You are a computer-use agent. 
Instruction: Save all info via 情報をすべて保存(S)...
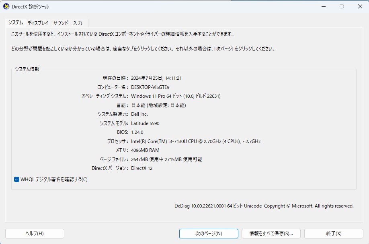click(x=271, y=234)
